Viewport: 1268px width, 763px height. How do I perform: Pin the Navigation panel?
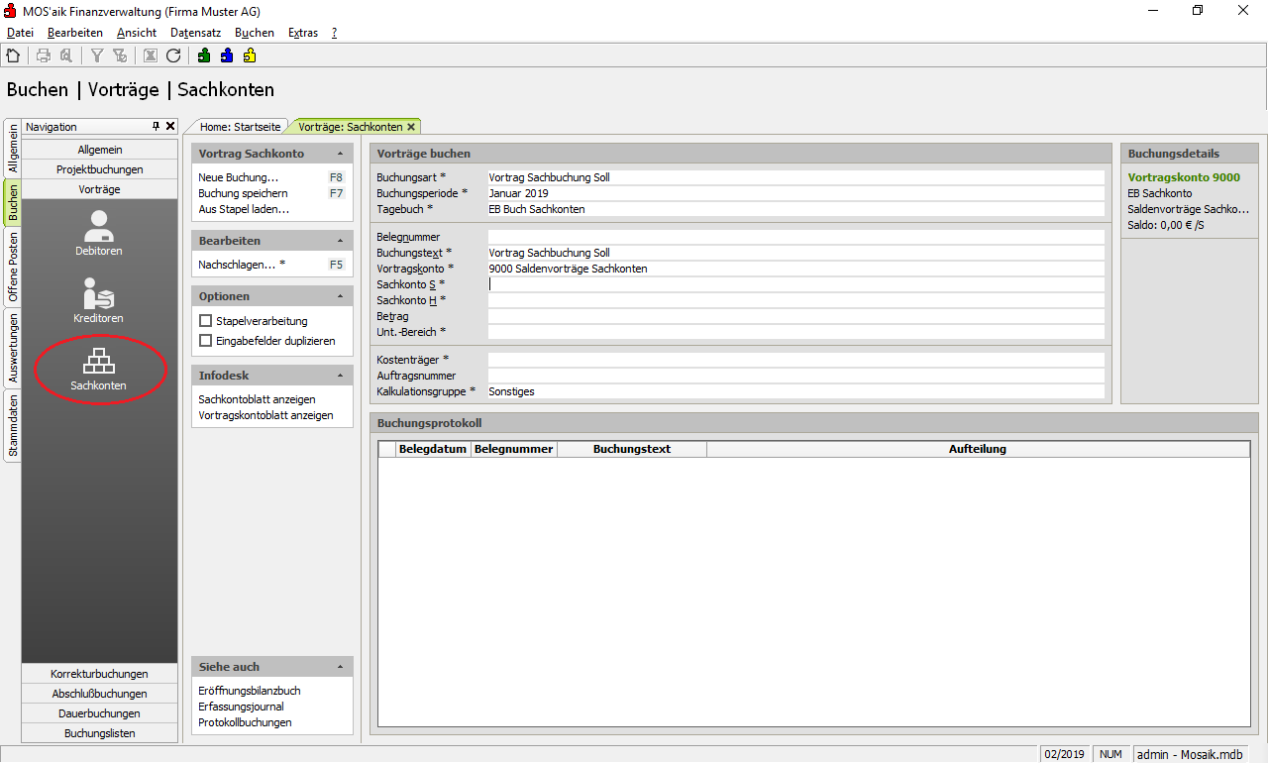[156, 127]
